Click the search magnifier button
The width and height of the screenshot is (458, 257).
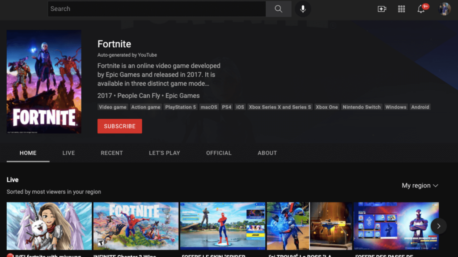pyautogui.click(x=278, y=9)
